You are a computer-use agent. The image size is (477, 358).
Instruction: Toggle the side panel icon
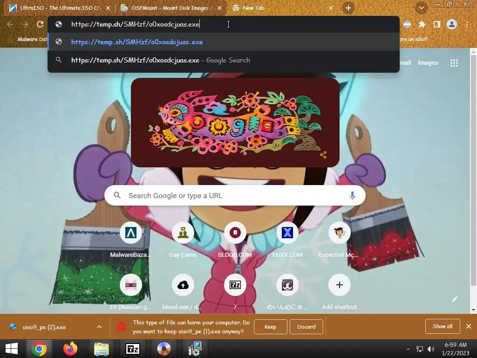coord(436,24)
